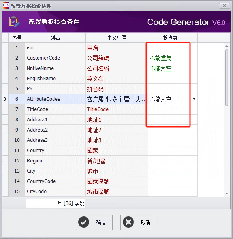Click the X icon on 取消 button

(128, 222)
